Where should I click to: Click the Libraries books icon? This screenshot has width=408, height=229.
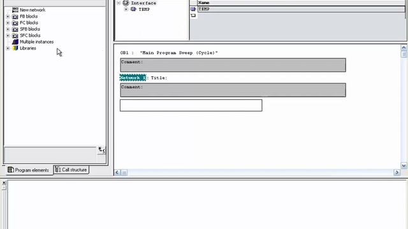point(15,48)
